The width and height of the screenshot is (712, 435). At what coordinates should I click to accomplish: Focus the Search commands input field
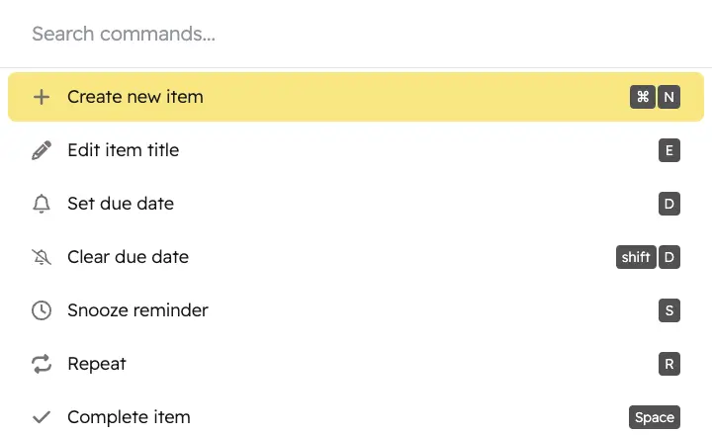356,34
